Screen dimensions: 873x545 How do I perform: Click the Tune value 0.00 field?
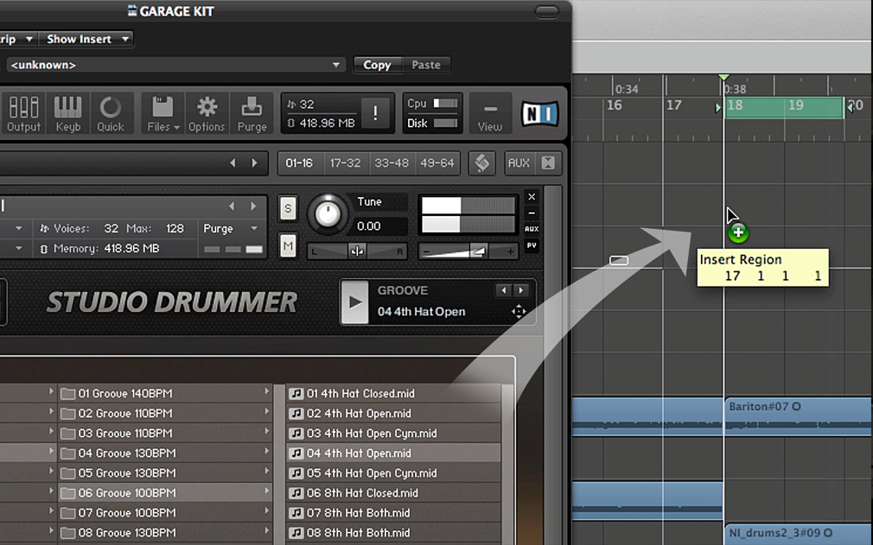coord(380,226)
